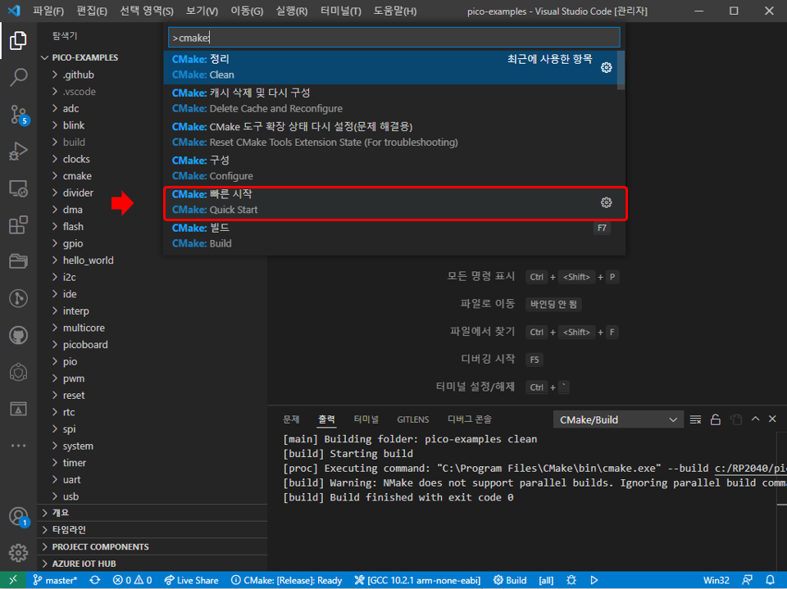Image resolution: width=787 pixels, height=589 pixels.
Task: Open Source Control view with 5 changes
Action: pos(19,115)
